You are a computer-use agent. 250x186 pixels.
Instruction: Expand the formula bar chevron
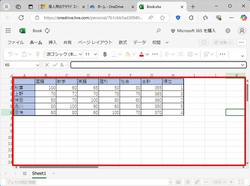(242, 65)
